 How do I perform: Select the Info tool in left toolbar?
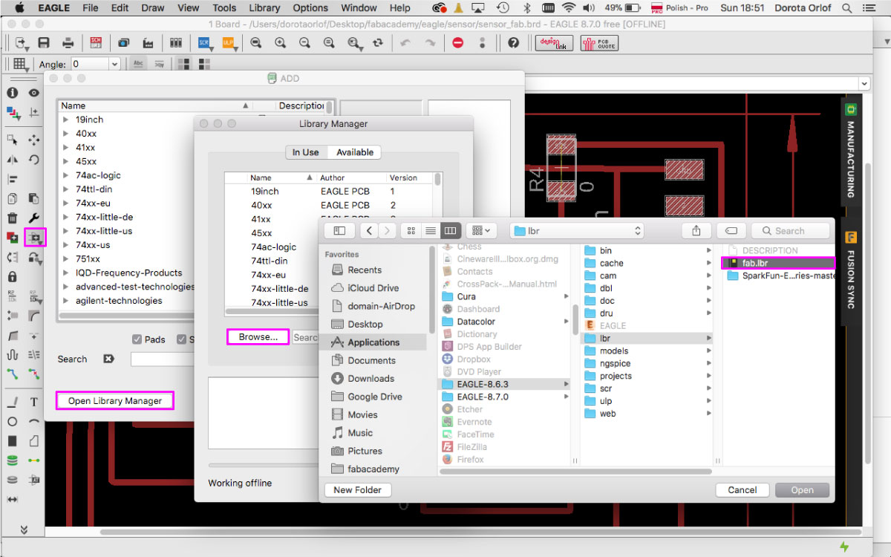point(13,93)
